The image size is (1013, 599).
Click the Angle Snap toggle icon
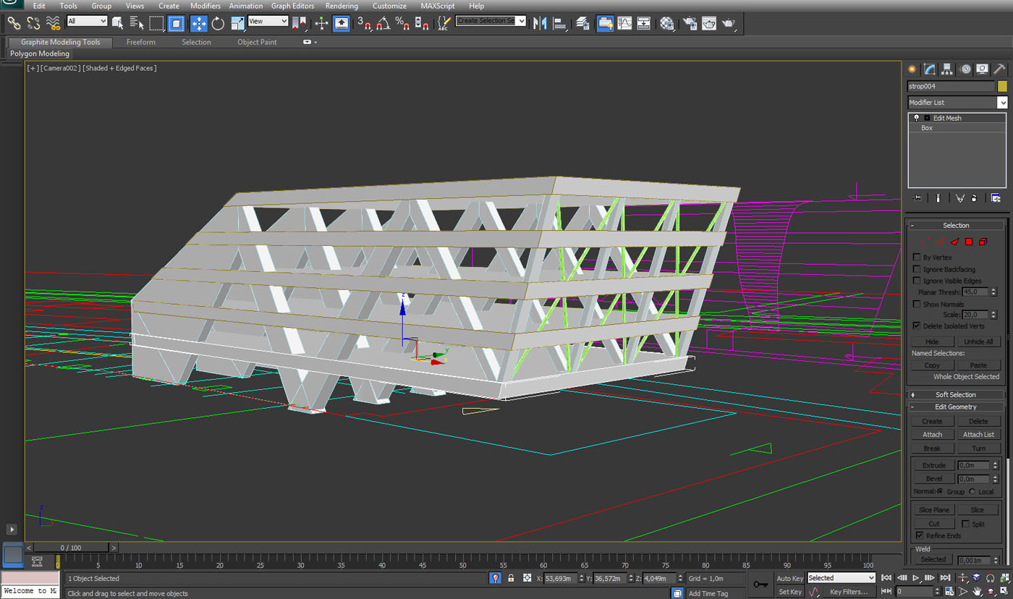coord(383,24)
